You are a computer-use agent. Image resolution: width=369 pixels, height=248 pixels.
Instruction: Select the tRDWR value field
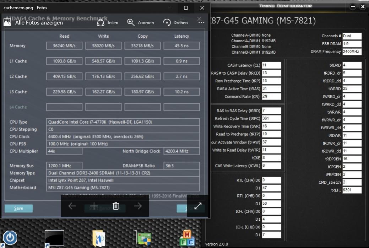point(352,135)
